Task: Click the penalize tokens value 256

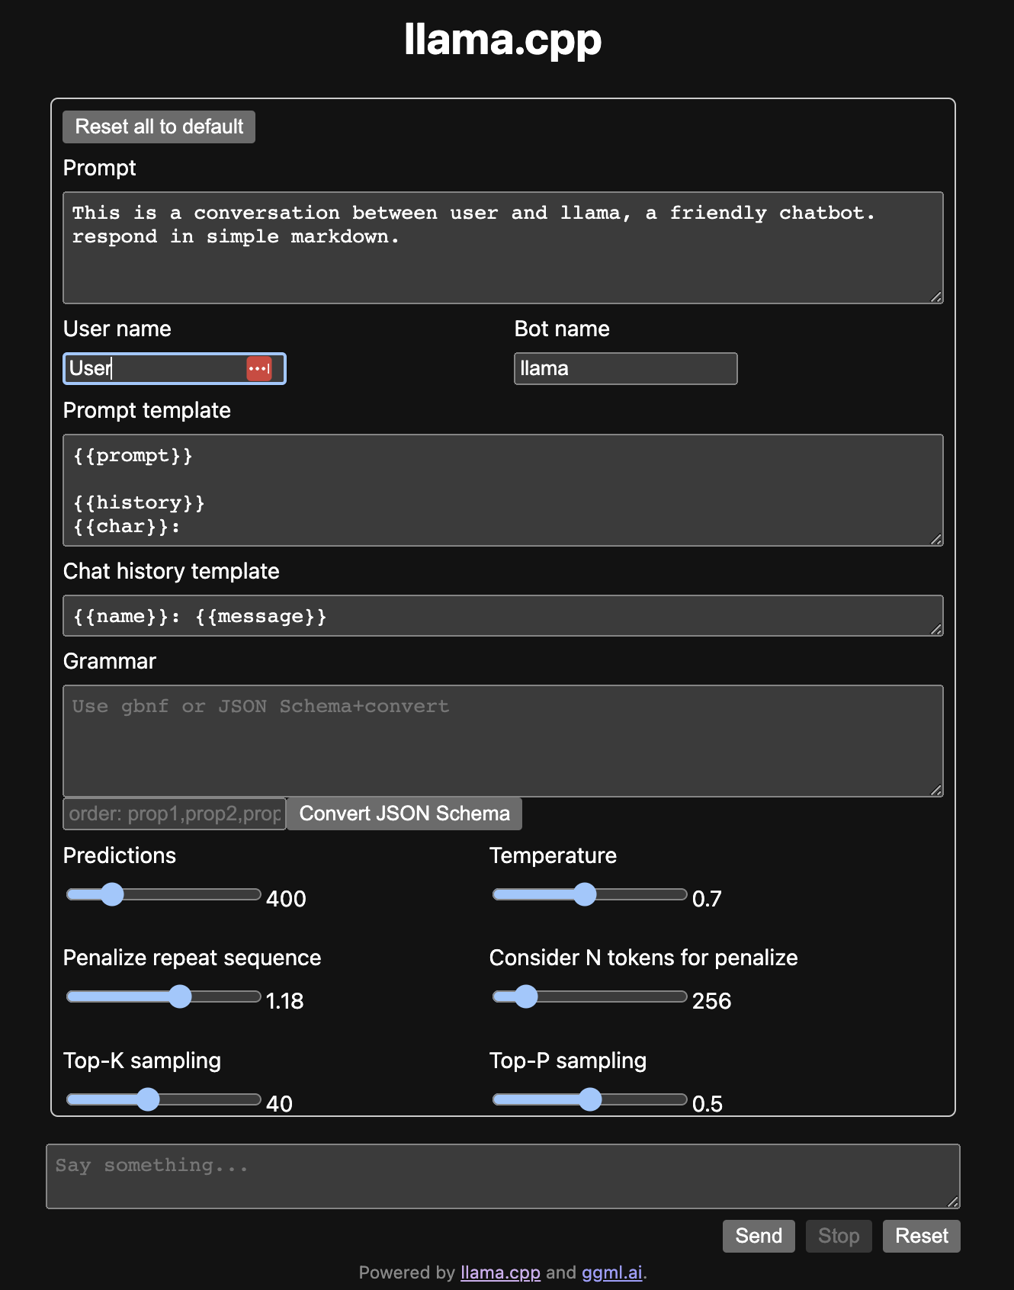Action: [711, 1001]
